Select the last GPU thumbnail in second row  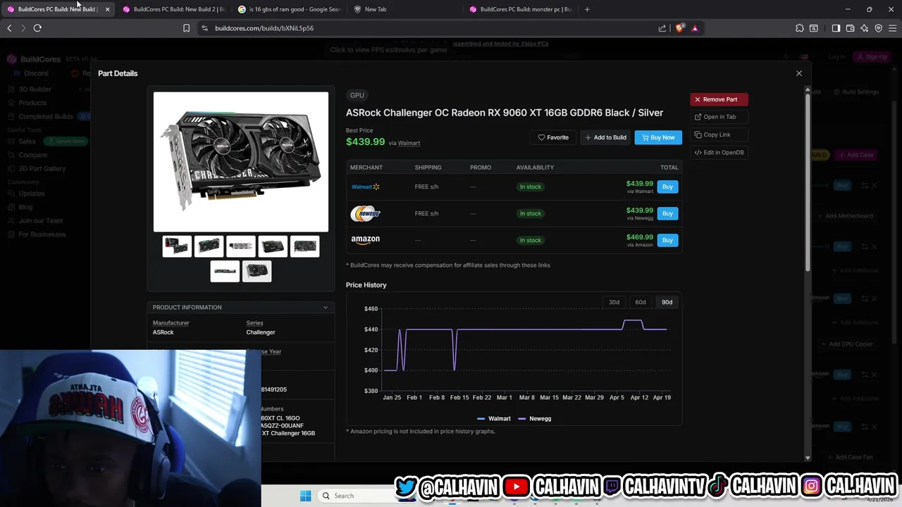tap(257, 271)
